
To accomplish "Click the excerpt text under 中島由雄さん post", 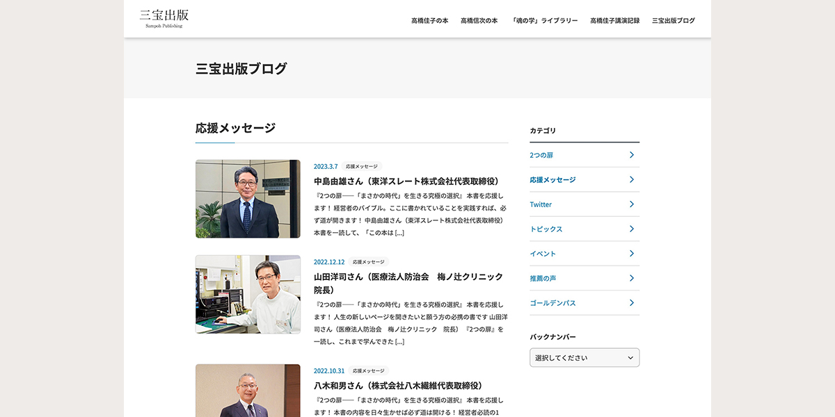I will (x=411, y=214).
